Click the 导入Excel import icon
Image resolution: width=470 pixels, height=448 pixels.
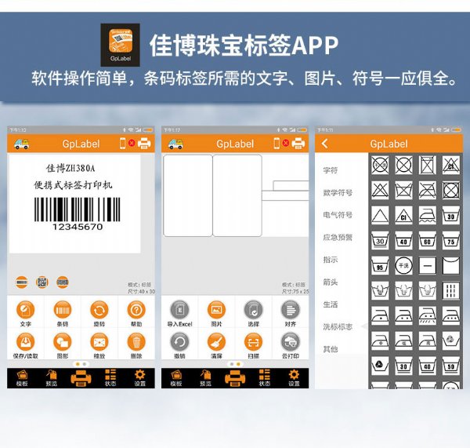(x=179, y=309)
